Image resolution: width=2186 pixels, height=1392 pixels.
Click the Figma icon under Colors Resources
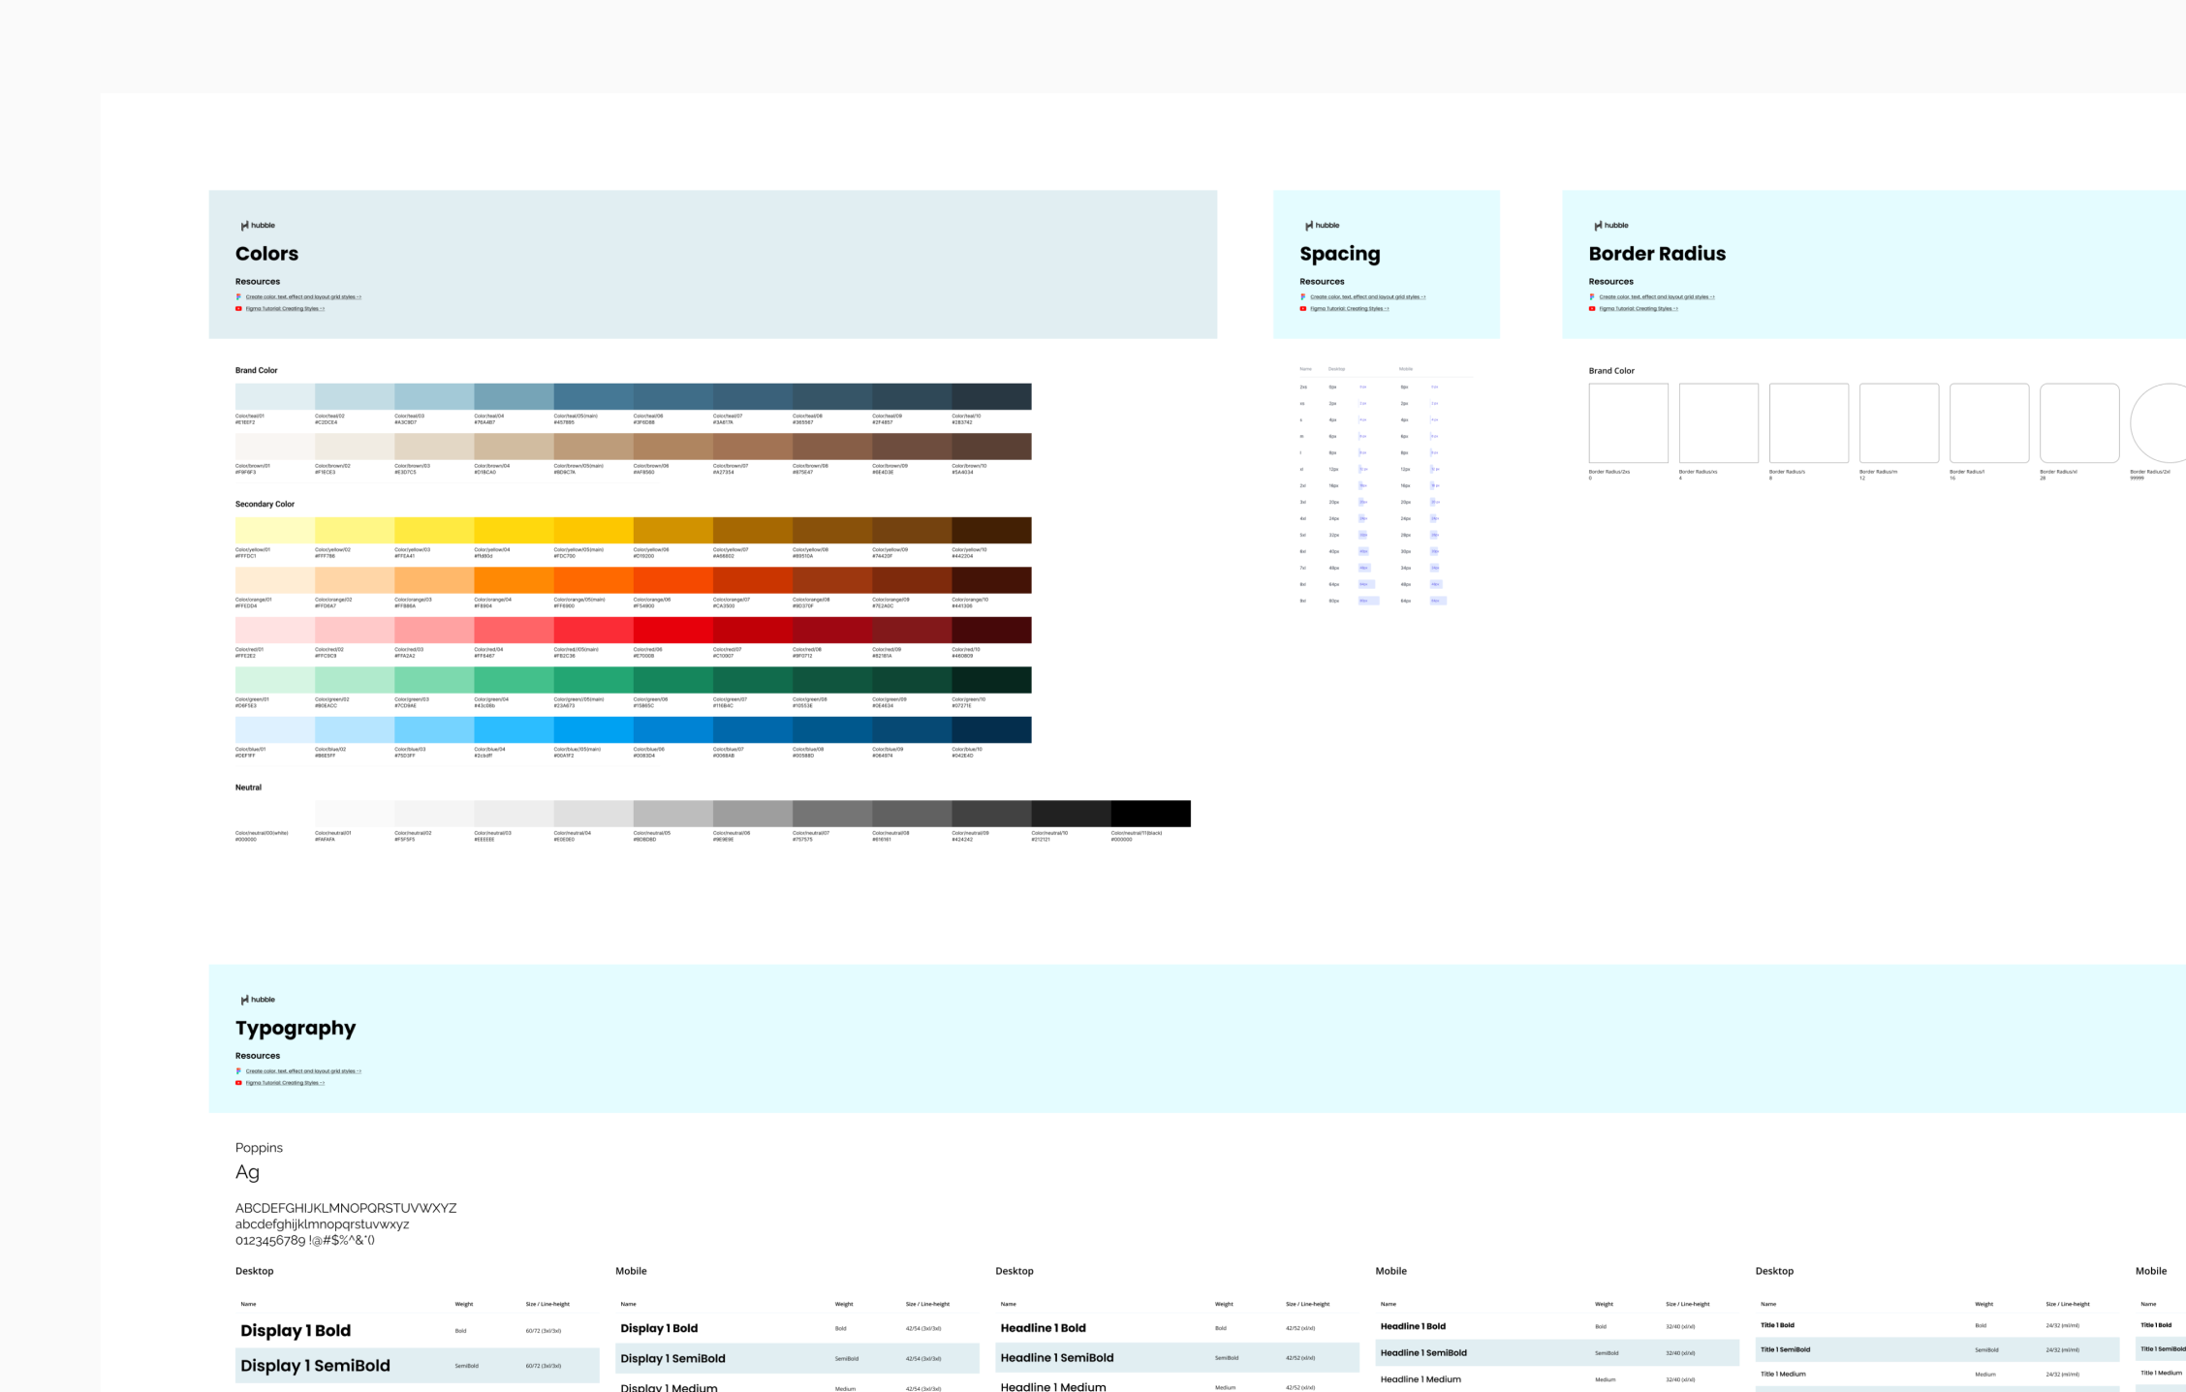pyautogui.click(x=238, y=297)
